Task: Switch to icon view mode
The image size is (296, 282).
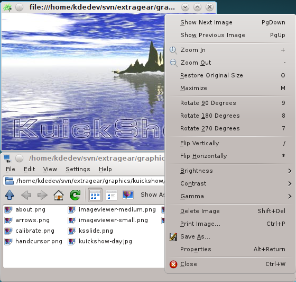Action: [x=95, y=195]
